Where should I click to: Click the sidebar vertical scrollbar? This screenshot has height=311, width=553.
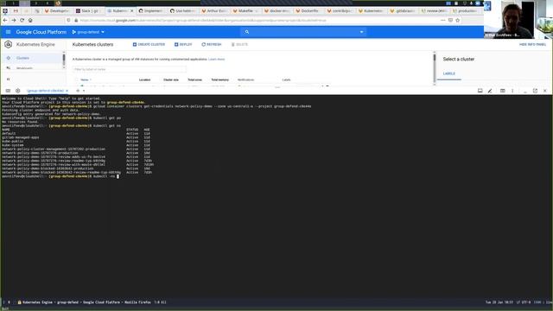tap(64, 60)
